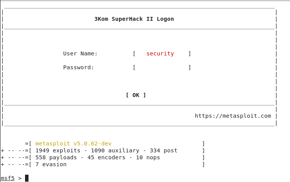Click the https://metasploit.com link

pyautogui.click(x=233, y=116)
